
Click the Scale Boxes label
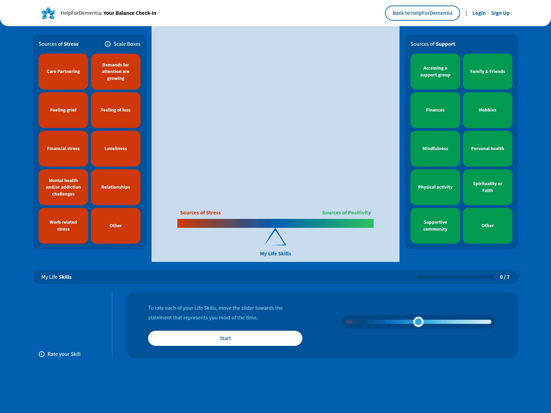127,44
